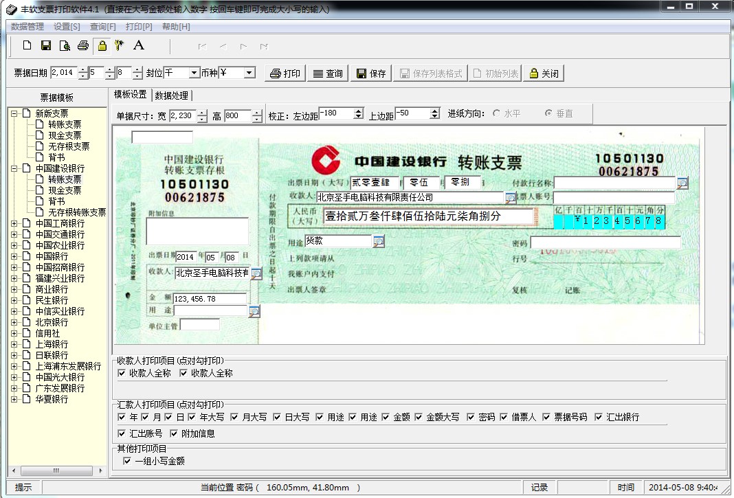Image resolution: width=734 pixels, height=498 pixels.
Task: Click the 保存列表格式 button
Action: click(431, 73)
